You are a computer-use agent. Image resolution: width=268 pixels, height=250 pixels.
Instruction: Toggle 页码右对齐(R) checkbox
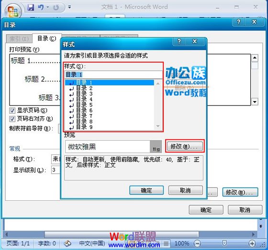pos(12,119)
